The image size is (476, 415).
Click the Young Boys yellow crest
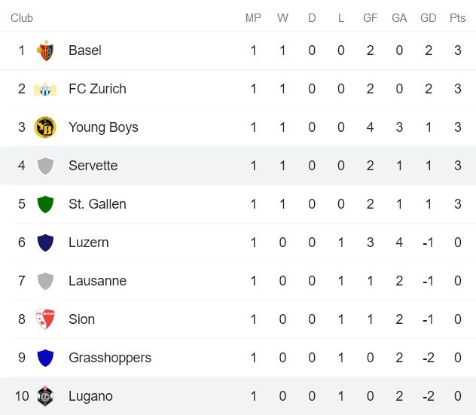click(x=45, y=127)
